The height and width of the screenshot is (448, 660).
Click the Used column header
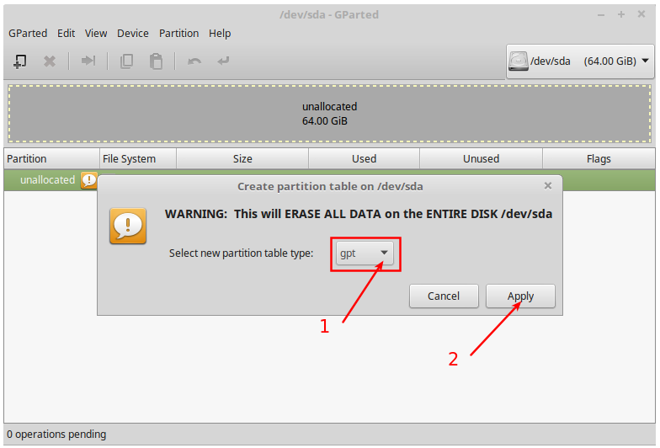tap(364, 158)
